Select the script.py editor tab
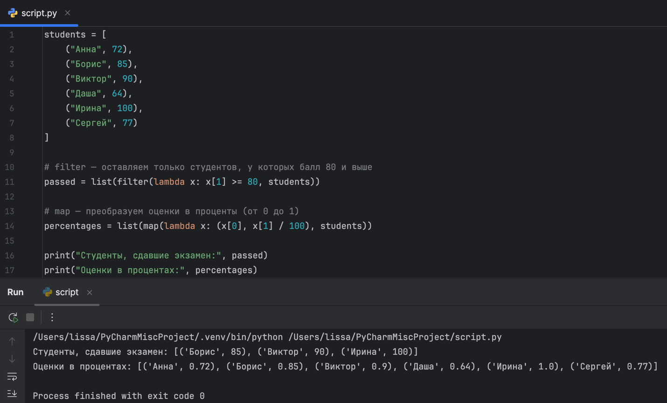The image size is (667, 403). [x=39, y=13]
